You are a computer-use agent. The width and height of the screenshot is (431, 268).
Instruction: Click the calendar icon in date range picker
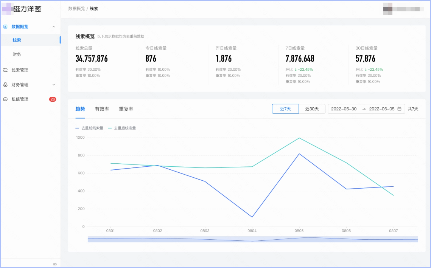pyautogui.click(x=399, y=109)
